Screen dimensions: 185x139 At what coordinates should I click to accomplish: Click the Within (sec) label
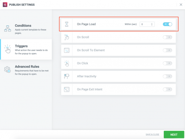[x=131, y=24]
